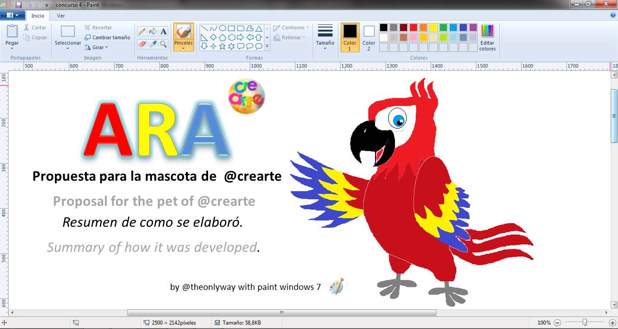618x329 pixels.
Task: Click the vertical scrollbar thumb
Action: point(614,116)
